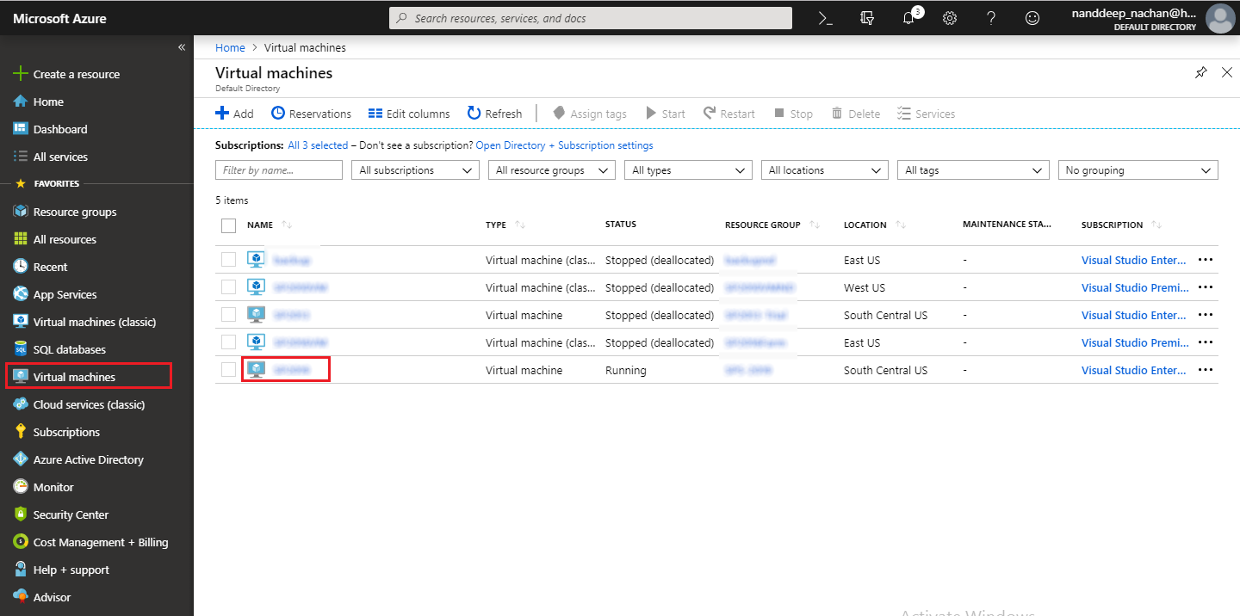Click the Refresh toolbar button
This screenshot has height=616, width=1240.
click(x=495, y=114)
